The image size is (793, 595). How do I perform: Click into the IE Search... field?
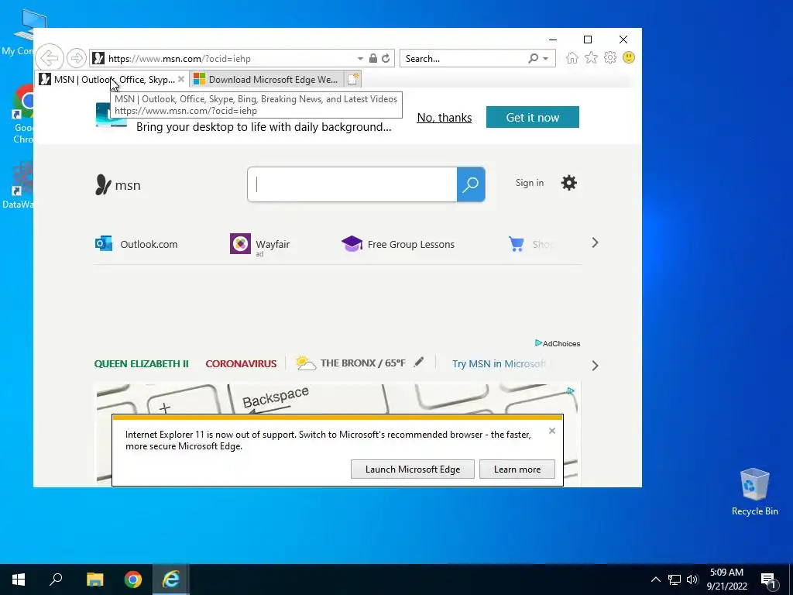pos(464,59)
